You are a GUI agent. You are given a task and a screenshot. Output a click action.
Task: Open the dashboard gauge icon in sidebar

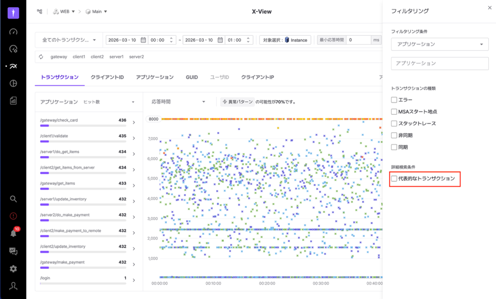[13, 32]
